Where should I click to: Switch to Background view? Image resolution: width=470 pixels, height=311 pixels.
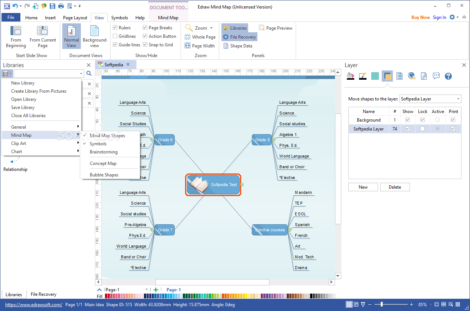95,37
